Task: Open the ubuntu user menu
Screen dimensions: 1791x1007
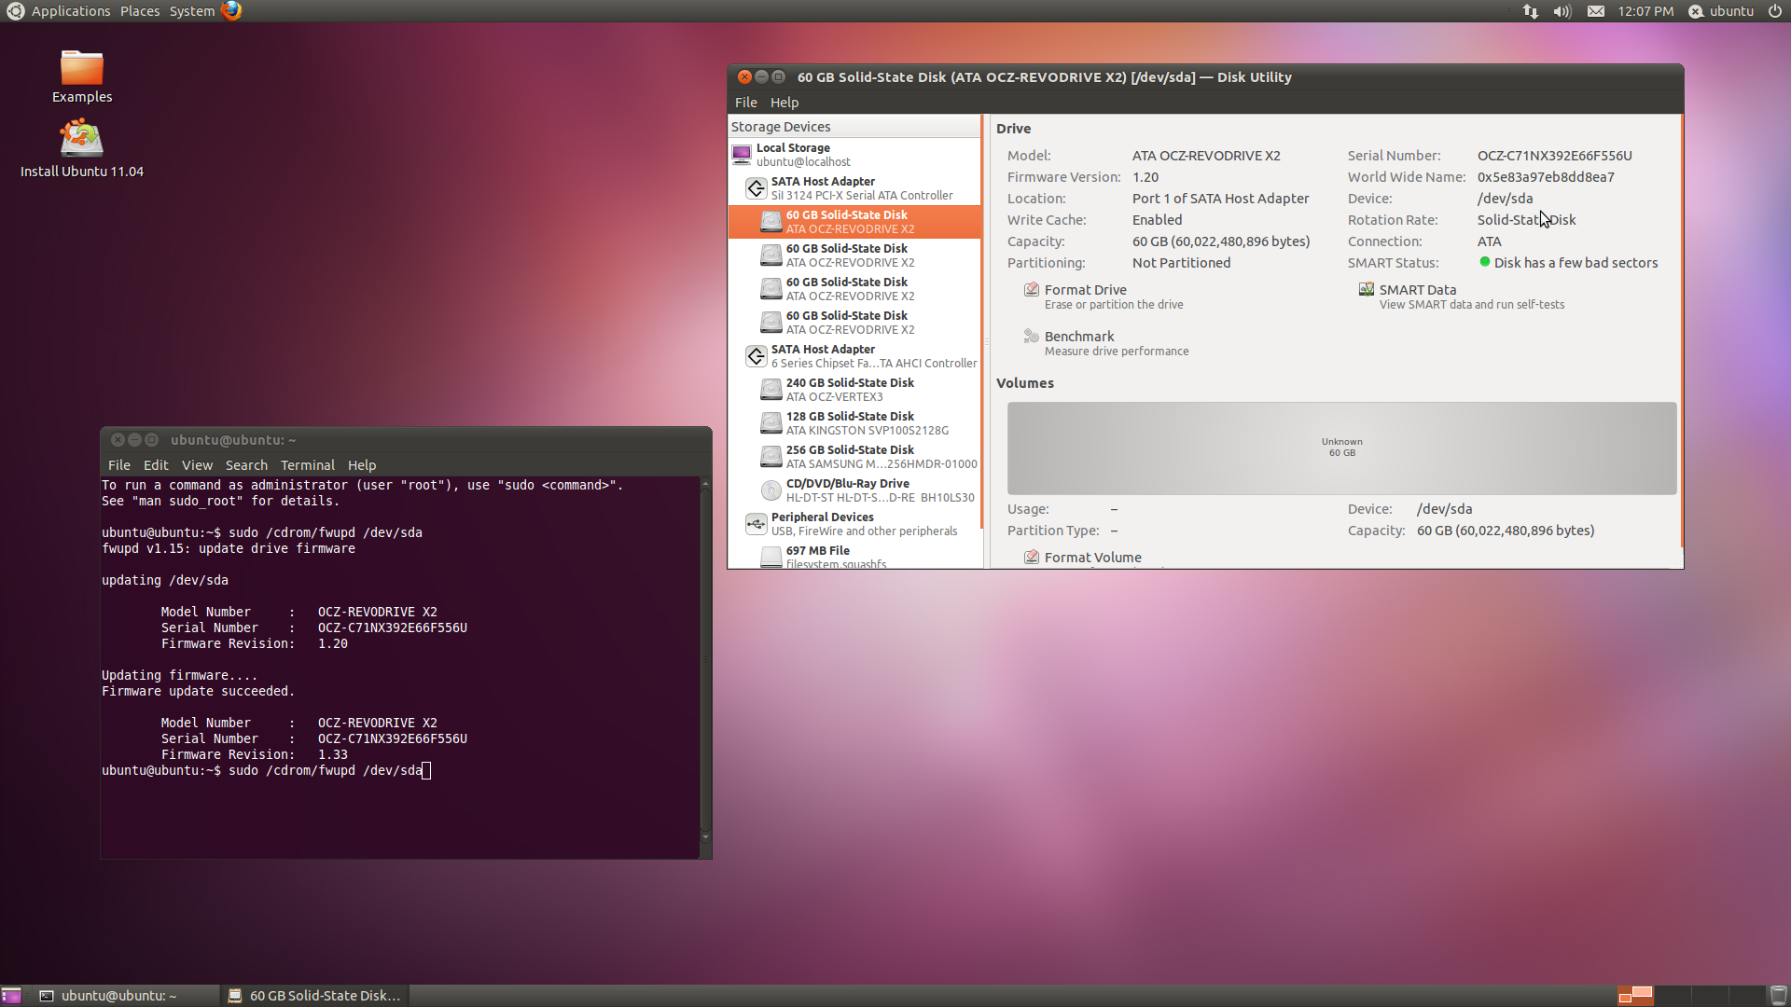Action: (x=1721, y=11)
